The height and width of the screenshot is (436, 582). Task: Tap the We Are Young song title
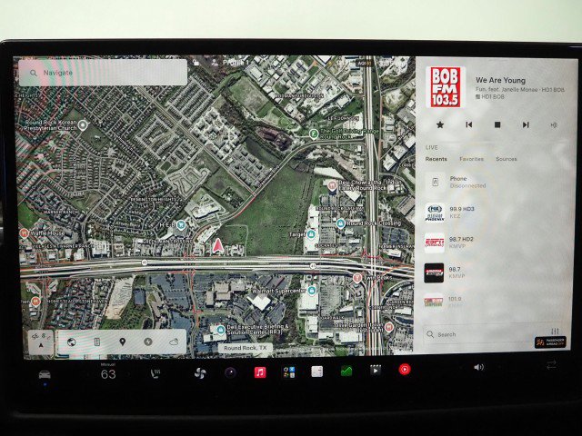(x=500, y=80)
